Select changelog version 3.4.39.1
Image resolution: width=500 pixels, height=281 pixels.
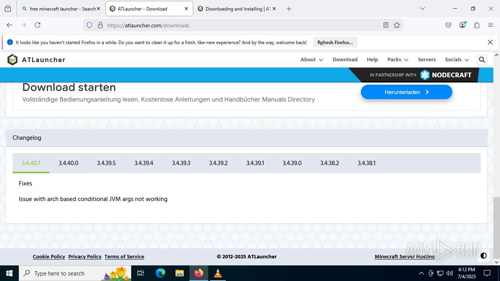pyautogui.click(x=255, y=163)
